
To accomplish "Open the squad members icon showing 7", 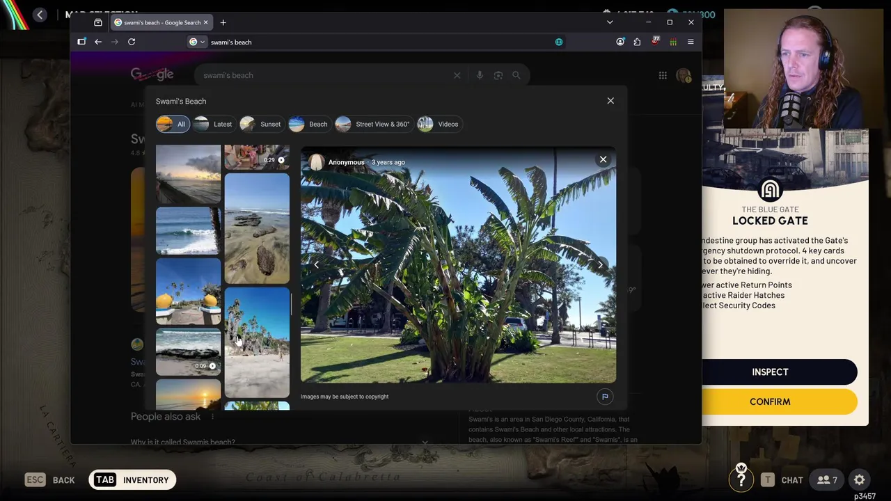I will point(827,479).
